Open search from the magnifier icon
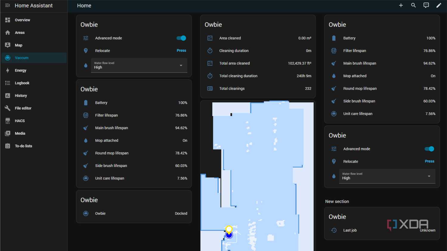 413,5
